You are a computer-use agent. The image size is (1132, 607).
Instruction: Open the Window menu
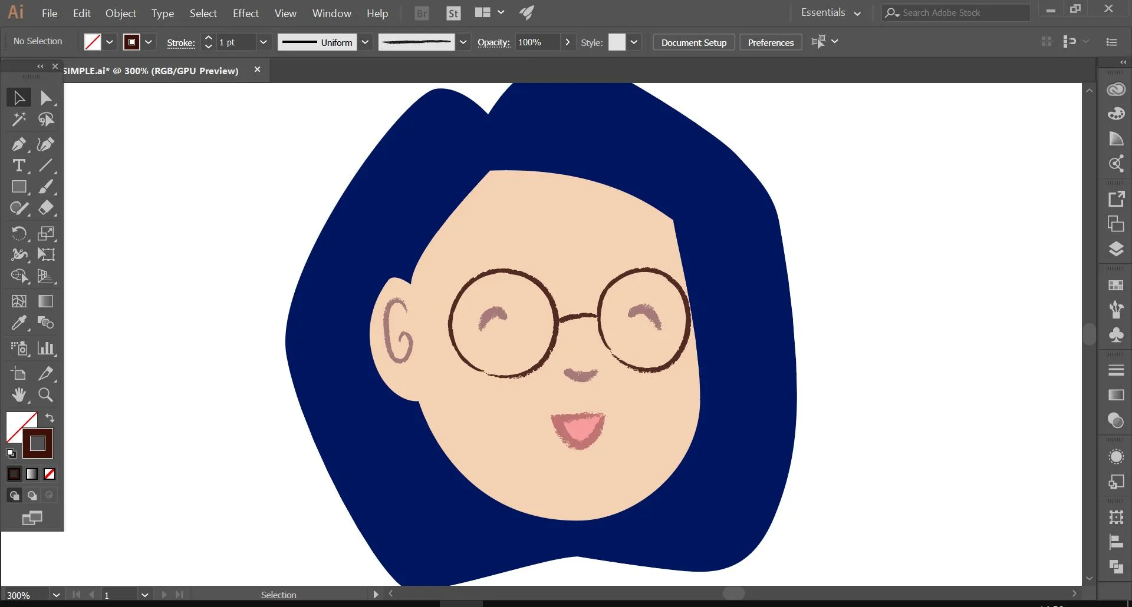(x=331, y=13)
